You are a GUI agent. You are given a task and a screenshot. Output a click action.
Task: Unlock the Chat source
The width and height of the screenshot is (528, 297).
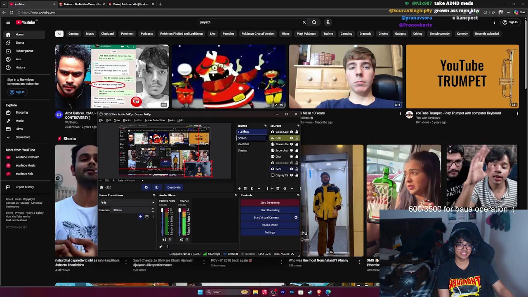click(x=297, y=157)
